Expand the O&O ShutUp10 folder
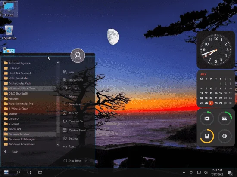Viewport: 237px width, 177px height. pyautogui.click(x=30, y=94)
